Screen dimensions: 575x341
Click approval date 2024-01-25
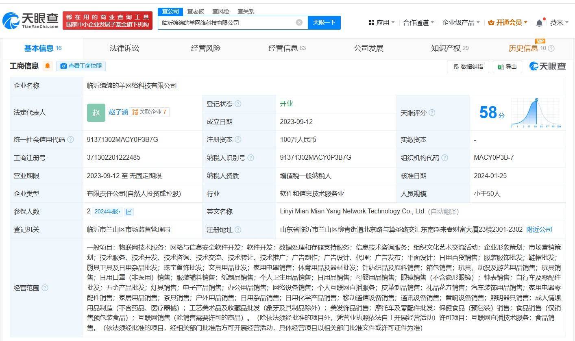tap(490, 176)
